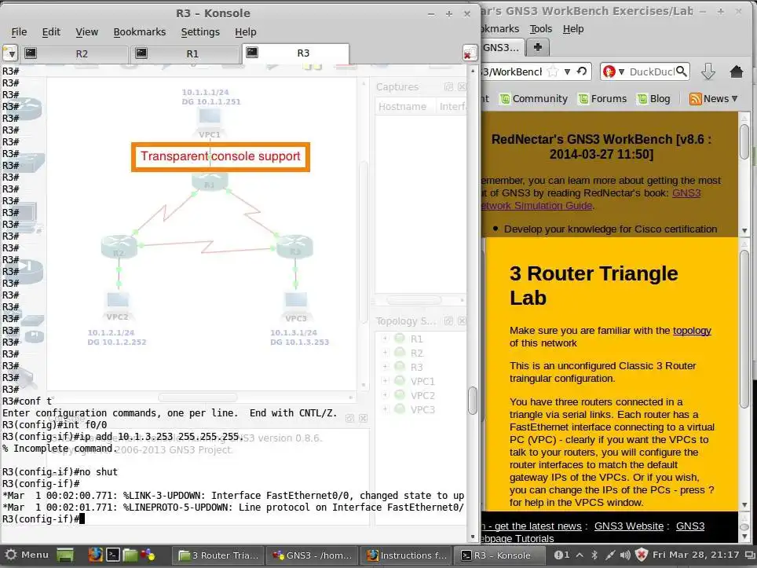
Task: Open the new tab dropdown in Konsole
Action: click(x=10, y=53)
